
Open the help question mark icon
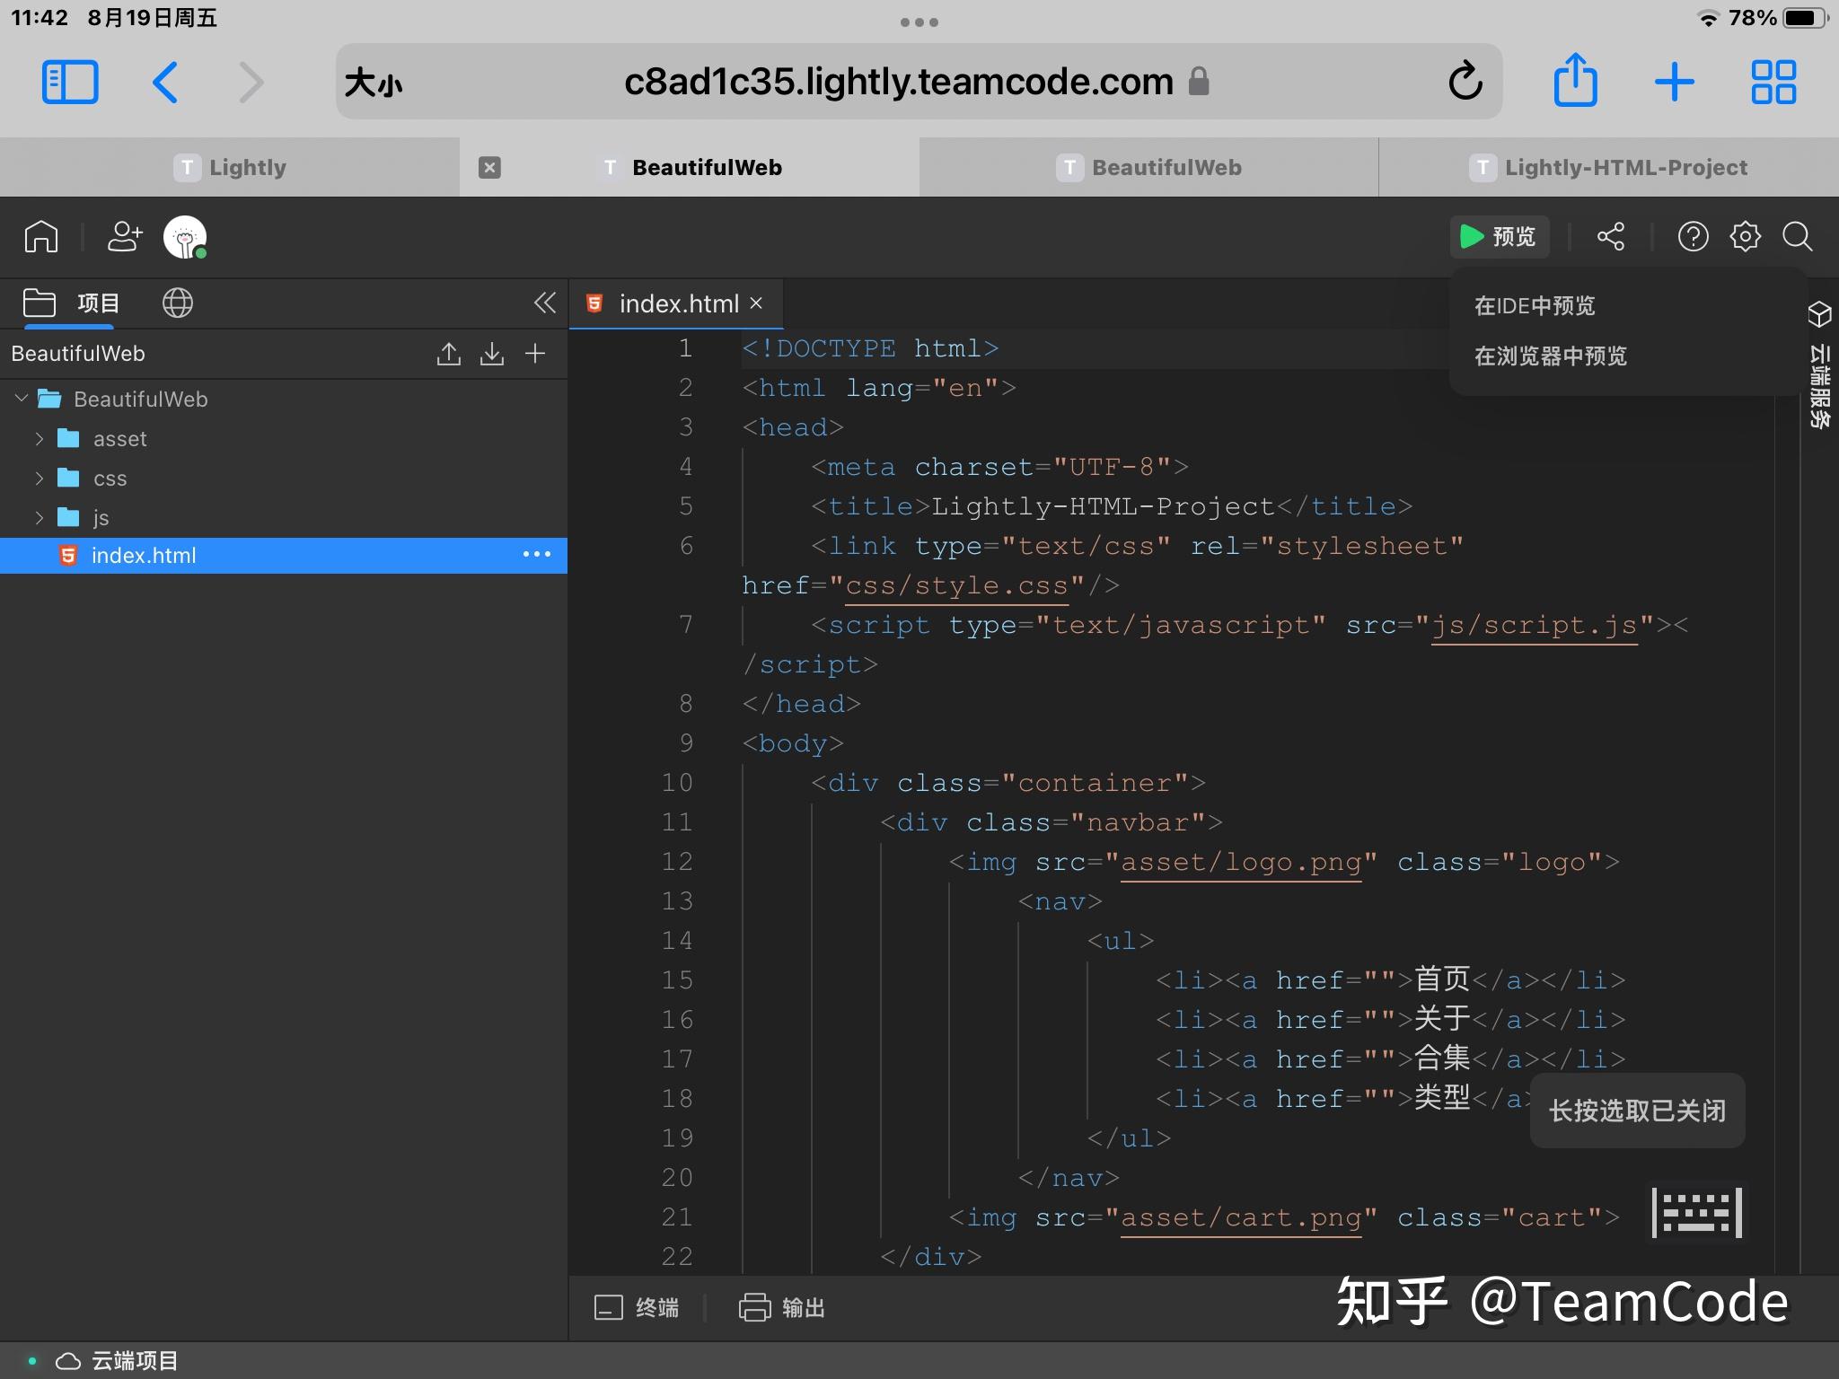[x=1693, y=237]
